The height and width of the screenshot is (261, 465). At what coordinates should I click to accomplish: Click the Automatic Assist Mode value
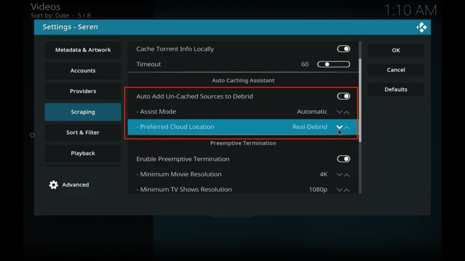click(x=312, y=111)
